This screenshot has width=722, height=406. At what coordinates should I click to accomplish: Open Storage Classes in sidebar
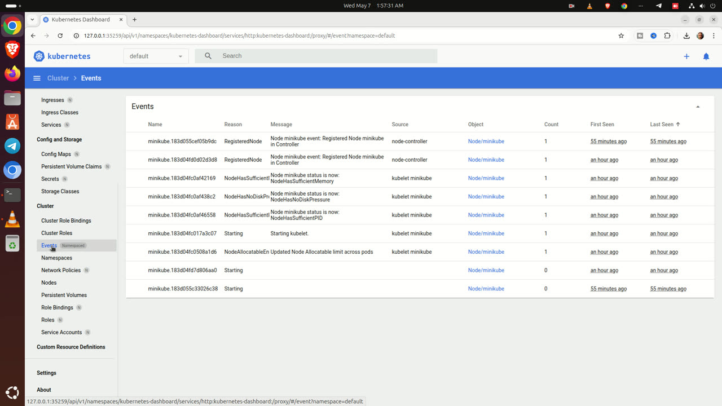(x=60, y=192)
